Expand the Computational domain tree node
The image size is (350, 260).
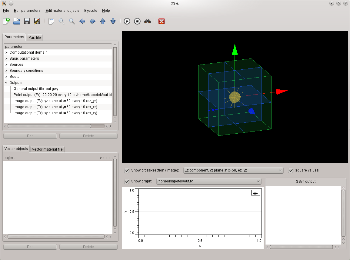pyautogui.click(x=6, y=52)
